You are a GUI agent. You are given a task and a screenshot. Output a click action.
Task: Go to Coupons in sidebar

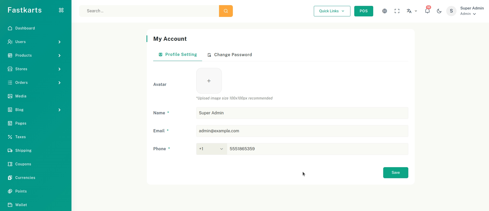click(x=23, y=164)
